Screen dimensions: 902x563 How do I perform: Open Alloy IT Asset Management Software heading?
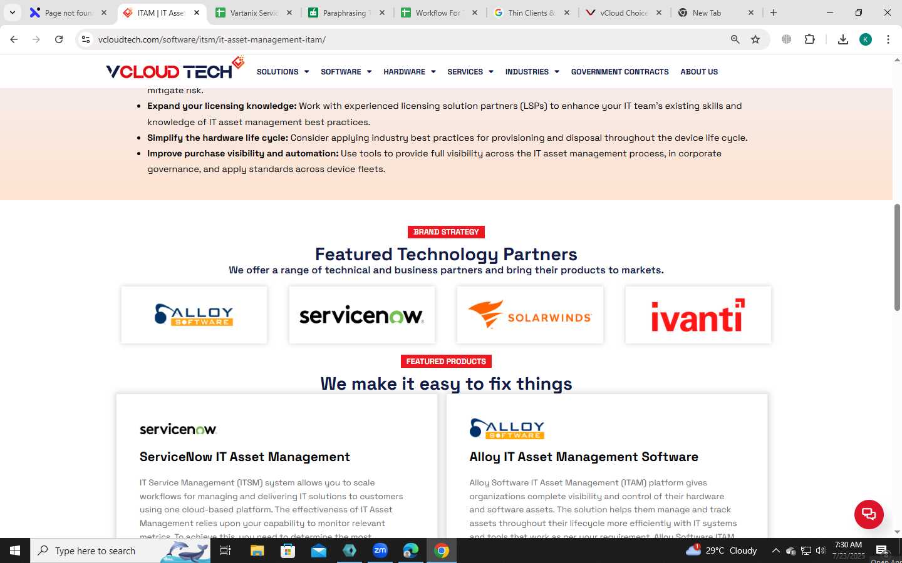tap(584, 457)
